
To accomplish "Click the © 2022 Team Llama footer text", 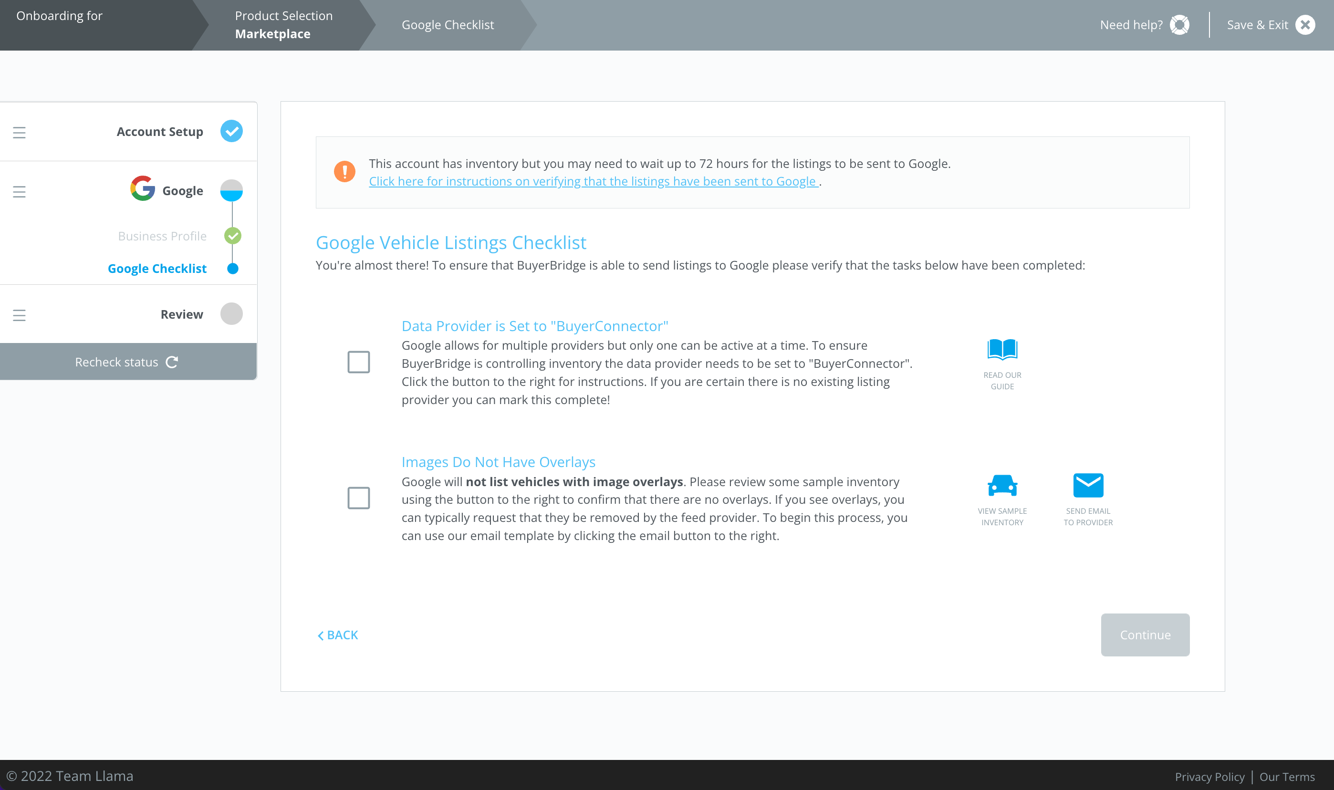I will pyautogui.click(x=70, y=776).
